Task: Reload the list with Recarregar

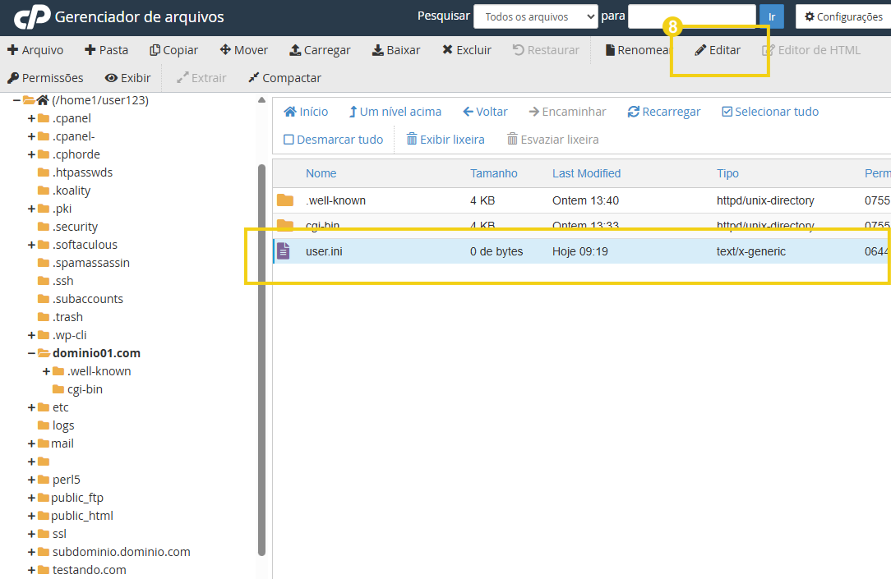Action: click(x=663, y=112)
